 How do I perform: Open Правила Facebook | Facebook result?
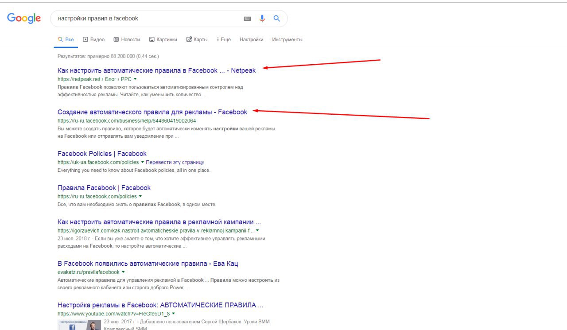point(104,188)
